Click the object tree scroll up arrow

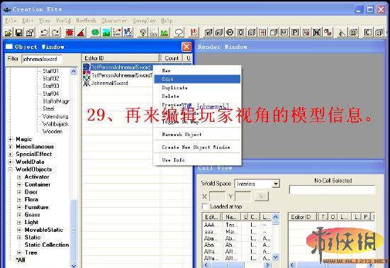click(x=74, y=72)
